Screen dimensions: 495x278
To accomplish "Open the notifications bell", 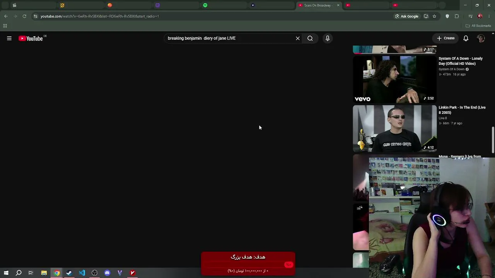I will (466, 38).
